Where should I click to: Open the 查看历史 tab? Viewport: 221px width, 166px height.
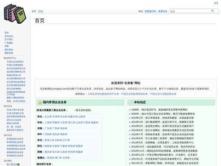tap(162, 11)
